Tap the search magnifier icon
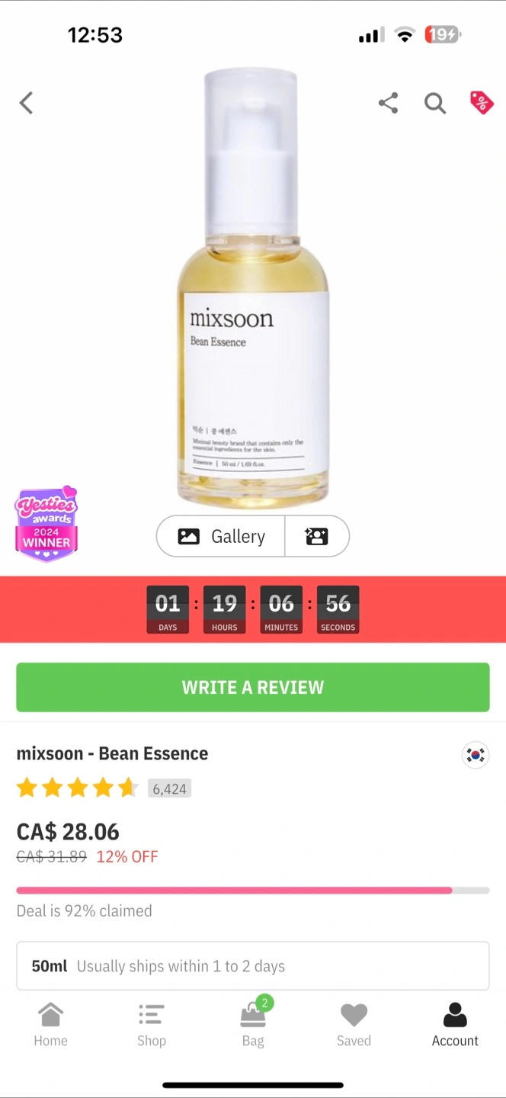Screen dimensions: 506x1098 (x=435, y=103)
